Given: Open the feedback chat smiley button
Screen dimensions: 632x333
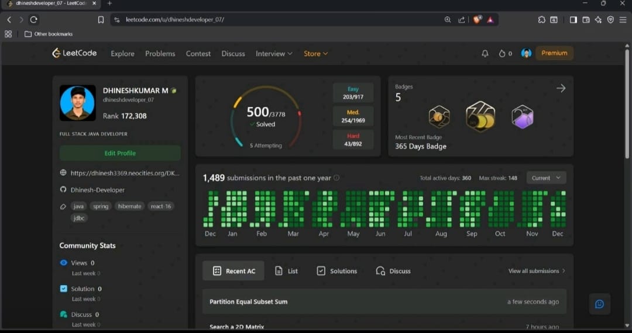Looking at the screenshot, I should pos(599,304).
